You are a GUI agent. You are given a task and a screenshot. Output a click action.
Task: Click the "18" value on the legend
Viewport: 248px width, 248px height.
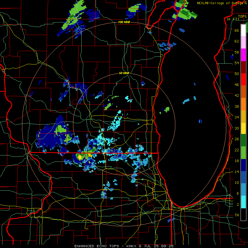click(x=237, y=161)
